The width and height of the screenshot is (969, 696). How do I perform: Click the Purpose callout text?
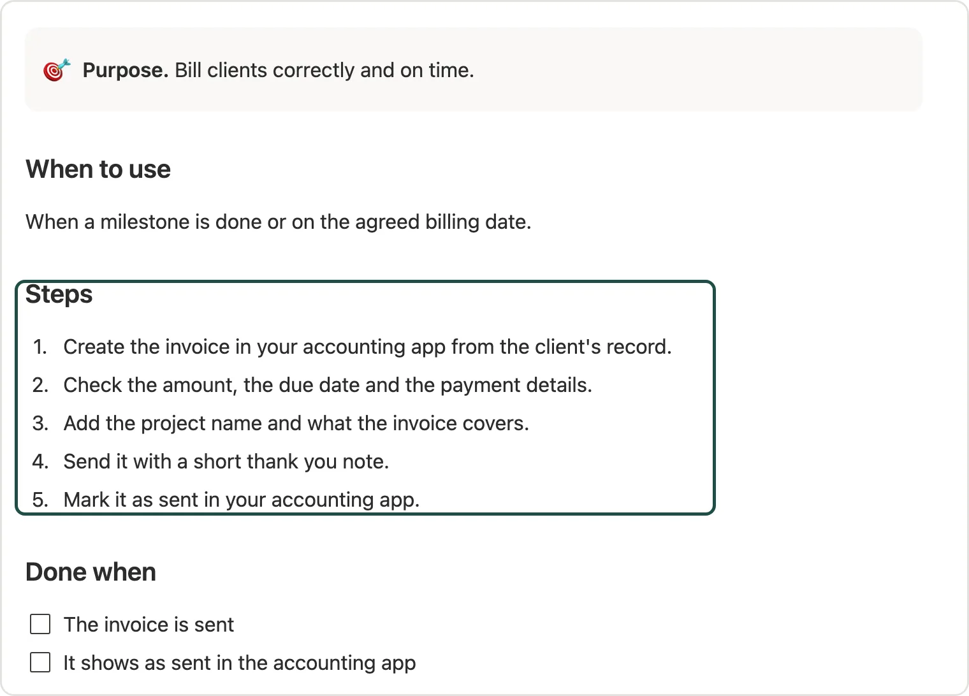click(278, 70)
